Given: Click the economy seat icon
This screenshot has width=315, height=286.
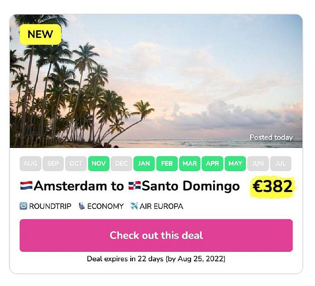Looking at the screenshot, I should (x=81, y=206).
